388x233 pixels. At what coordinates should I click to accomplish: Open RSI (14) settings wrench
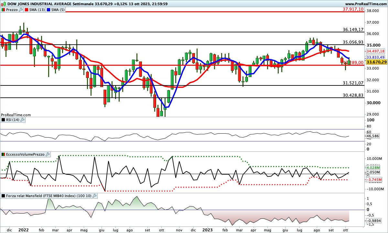point(22,120)
